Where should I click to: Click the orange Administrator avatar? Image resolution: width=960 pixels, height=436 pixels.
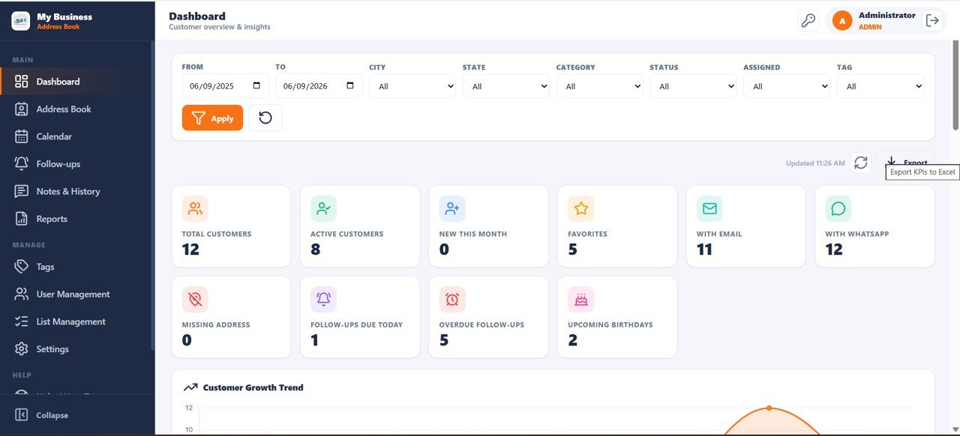(842, 21)
